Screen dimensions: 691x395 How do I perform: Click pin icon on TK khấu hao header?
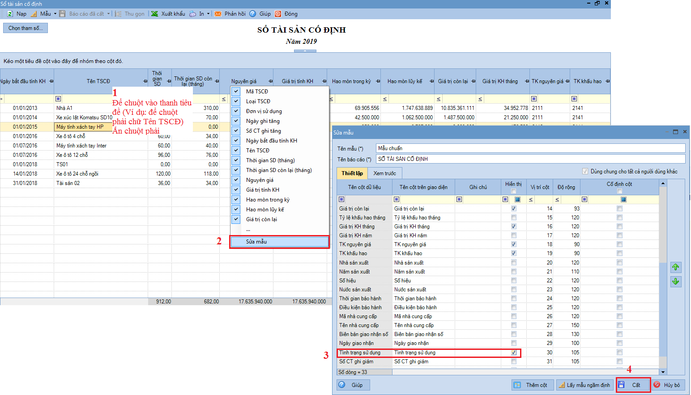(607, 81)
